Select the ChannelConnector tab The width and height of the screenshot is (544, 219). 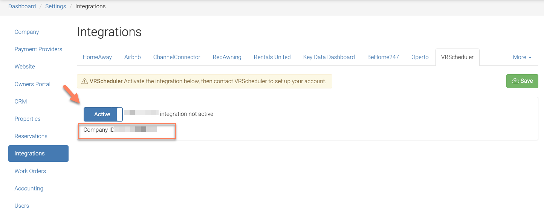pos(177,57)
